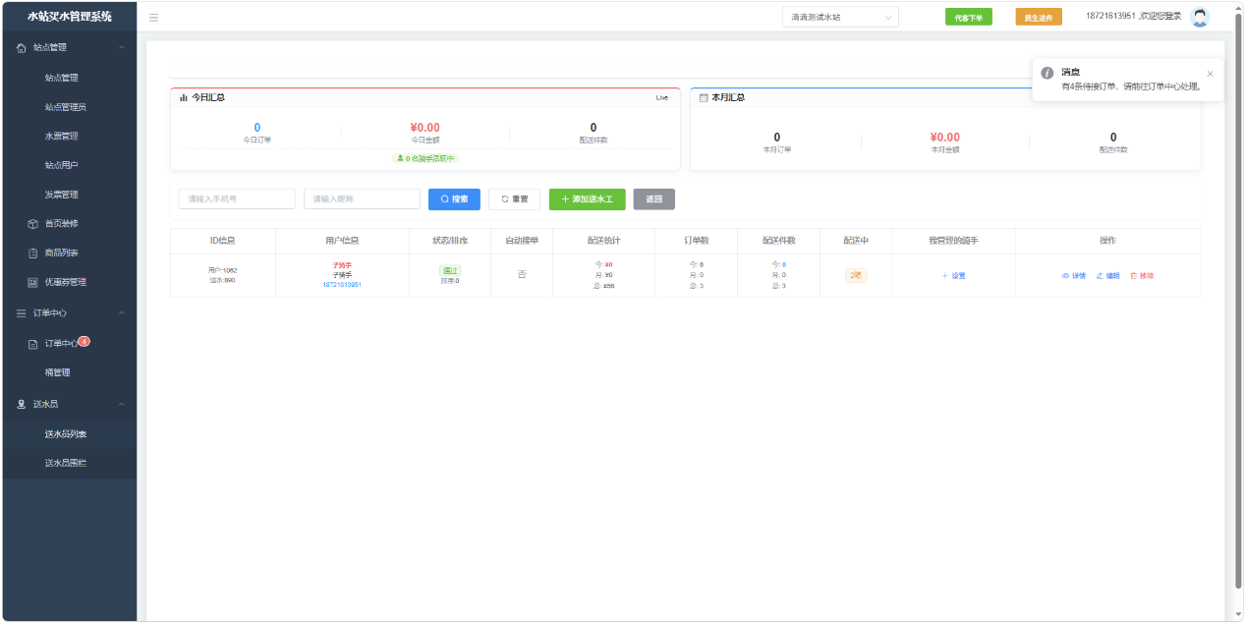Click the gray 返回 button
1246x623 pixels.
point(654,198)
